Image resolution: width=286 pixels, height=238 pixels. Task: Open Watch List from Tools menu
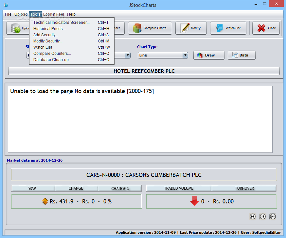point(72,47)
